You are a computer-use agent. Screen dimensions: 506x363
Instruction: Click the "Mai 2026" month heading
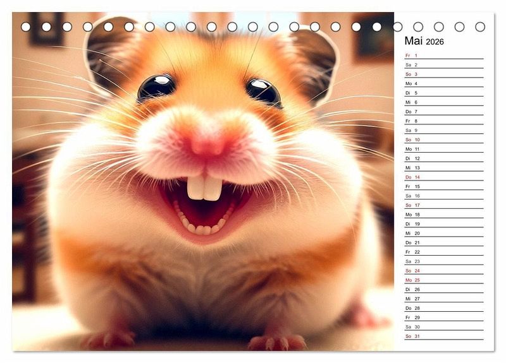[x=424, y=42]
